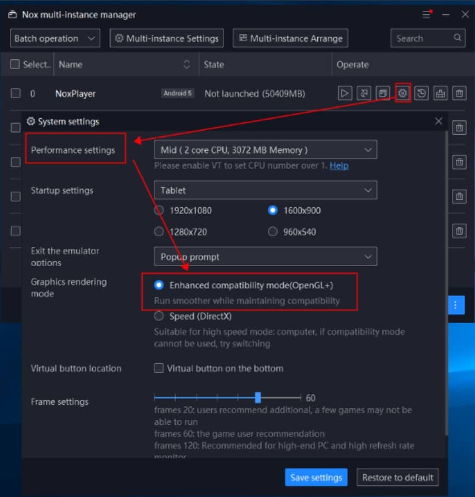The width and height of the screenshot is (475, 497).
Task: Click the Frame settings label
Action: tap(59, 402)
